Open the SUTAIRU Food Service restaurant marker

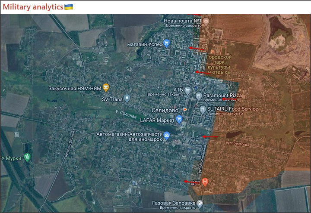point(203,109)
